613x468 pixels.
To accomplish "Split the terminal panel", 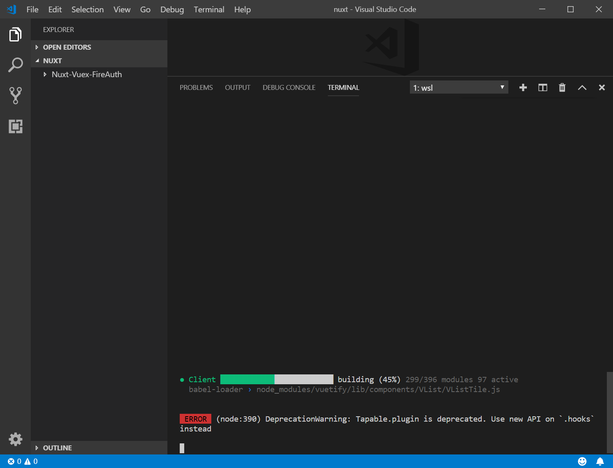I will [x=542, y=87].
